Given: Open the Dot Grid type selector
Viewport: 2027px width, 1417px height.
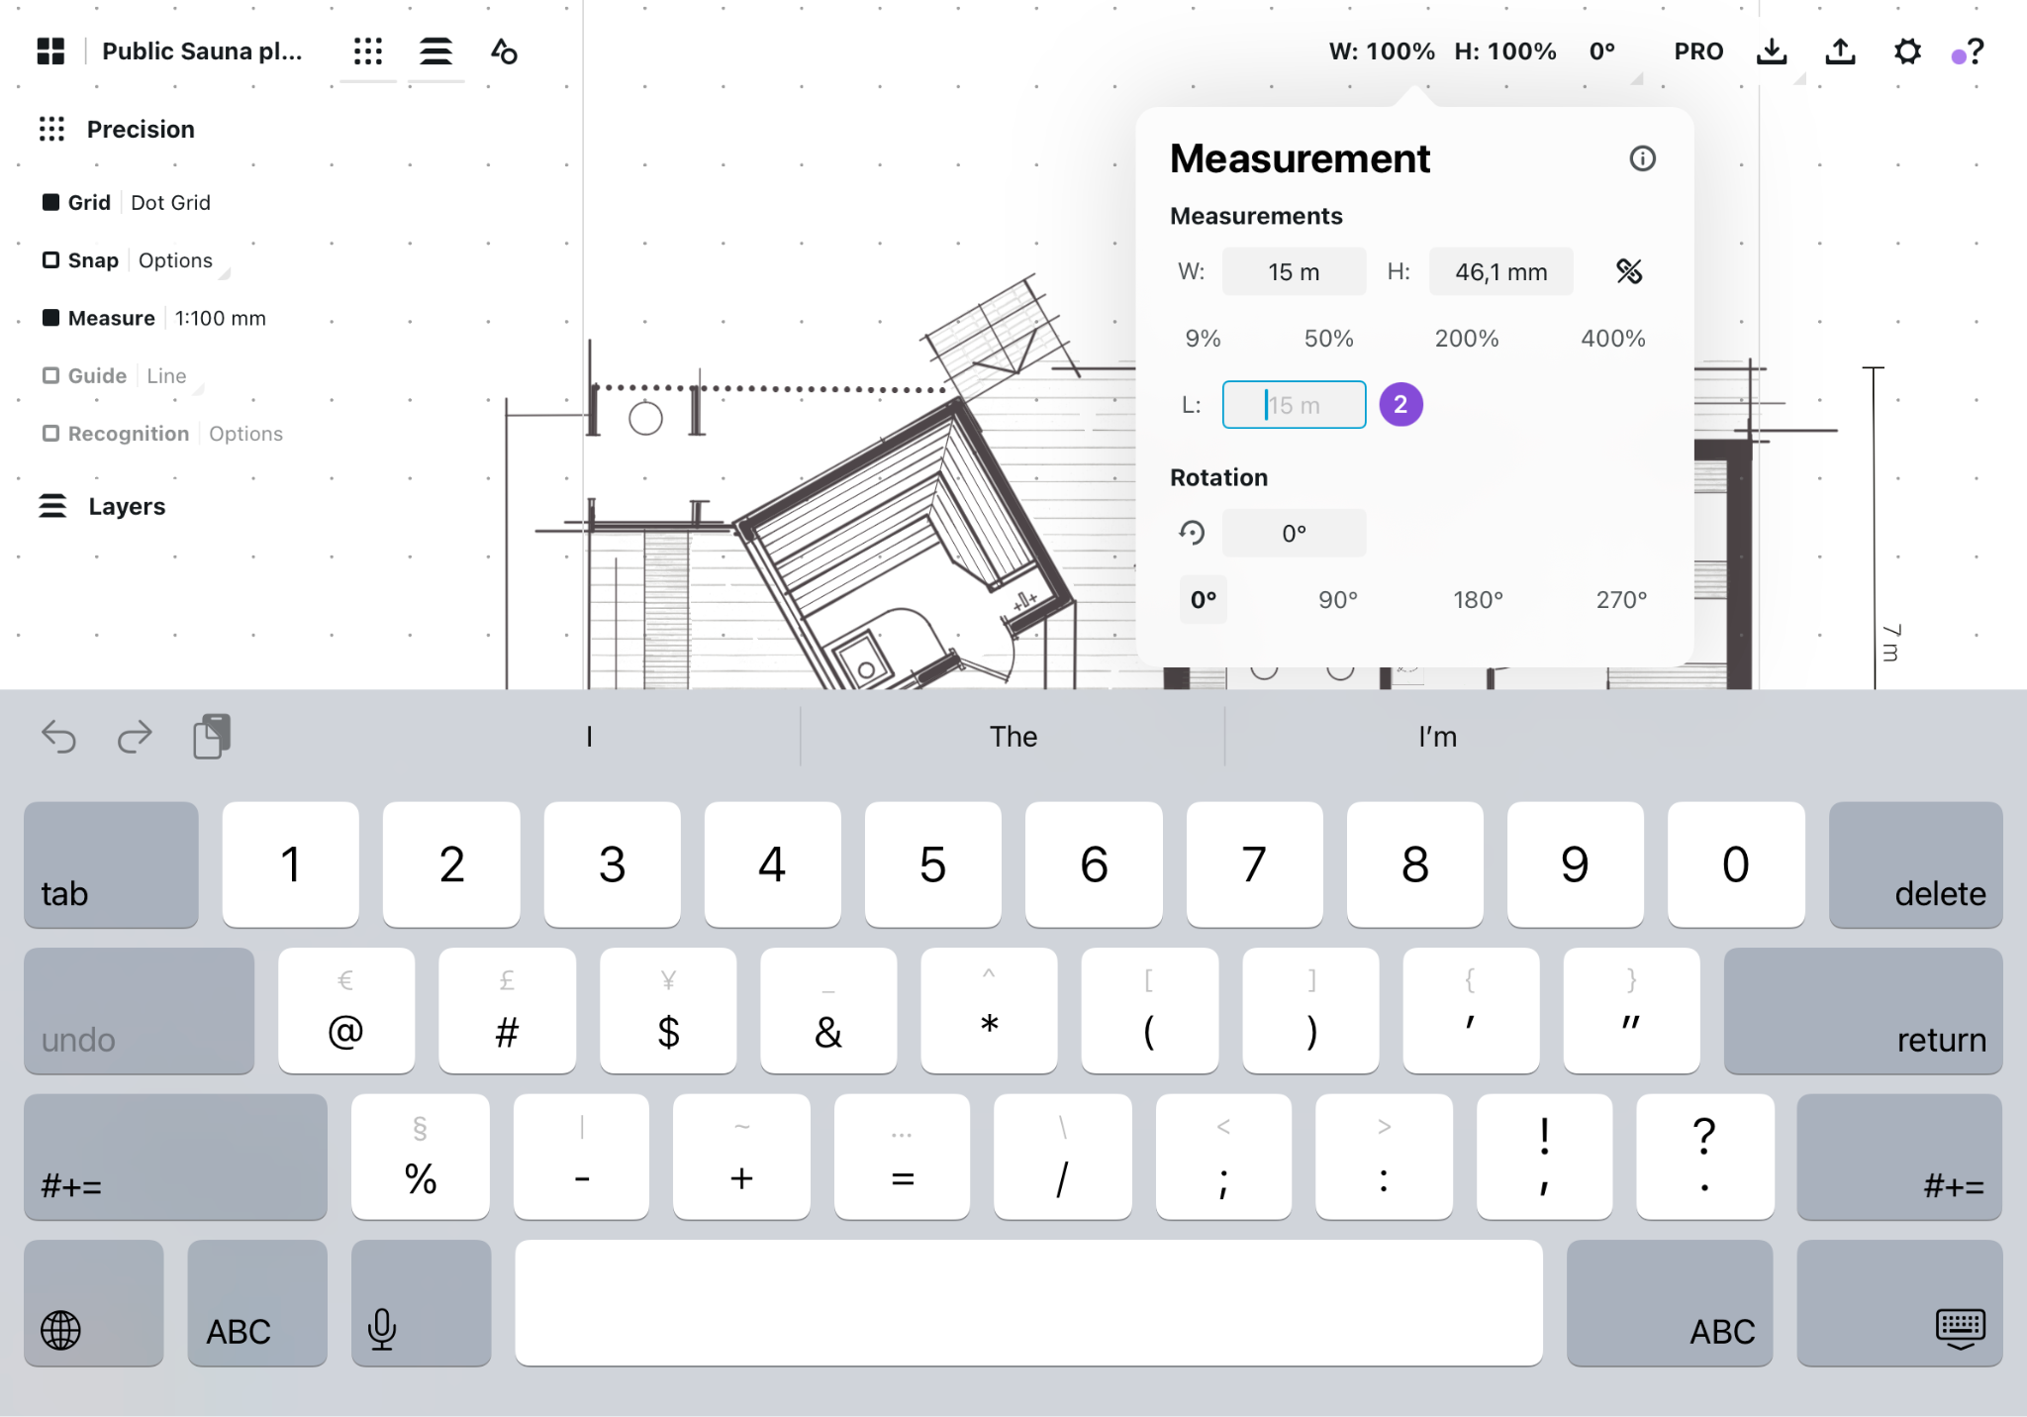Looking at the screenshot, I should tap(170, 202).
